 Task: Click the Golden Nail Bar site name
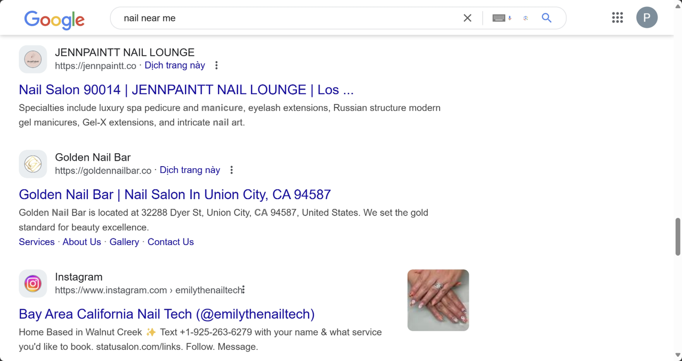coord(93,157)
